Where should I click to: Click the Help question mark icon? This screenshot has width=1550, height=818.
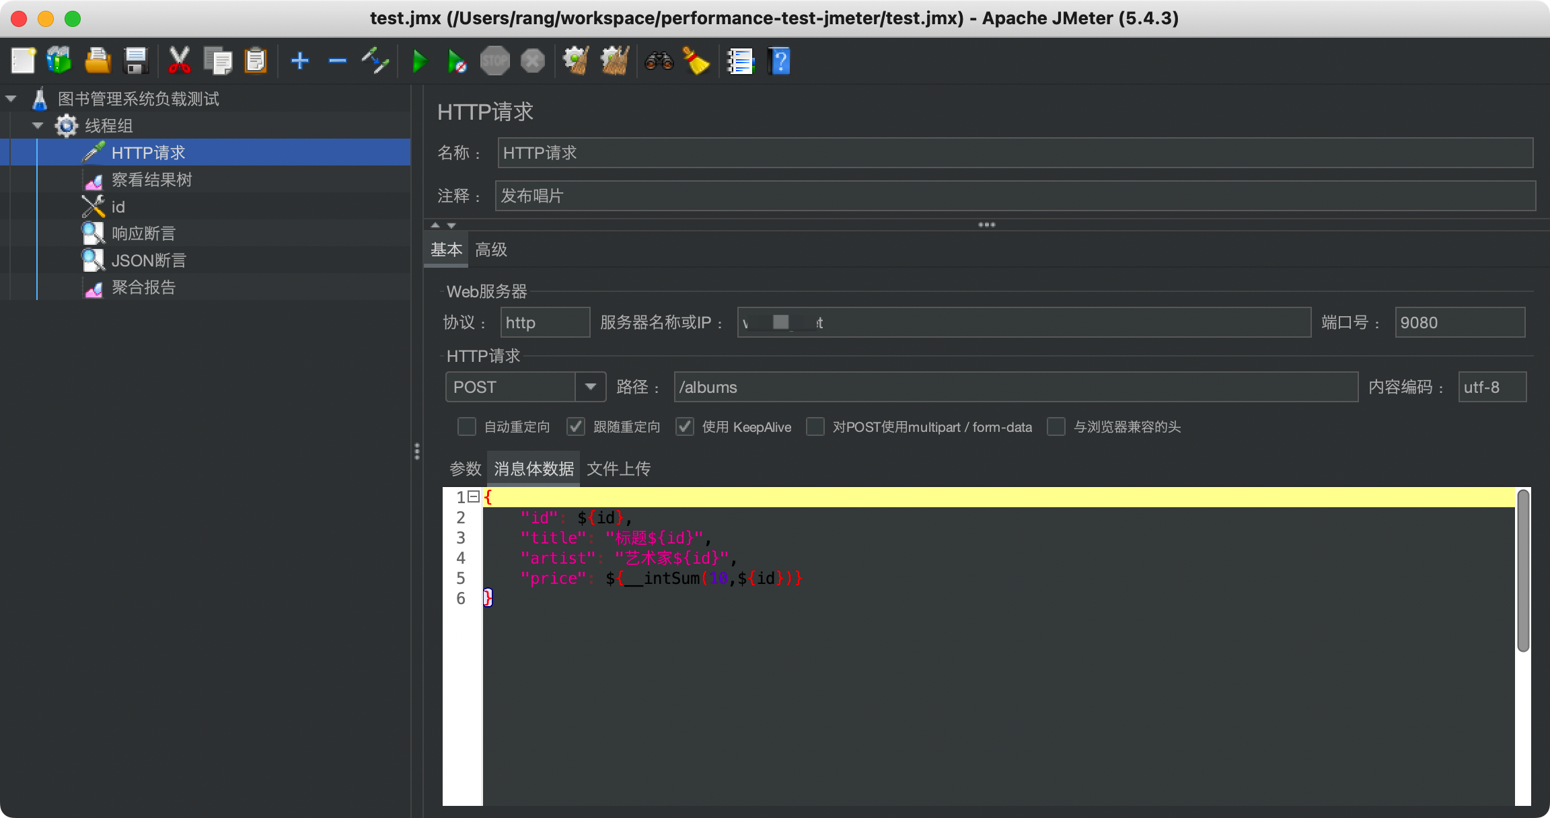pyautogui.click(x=779, y=61)
